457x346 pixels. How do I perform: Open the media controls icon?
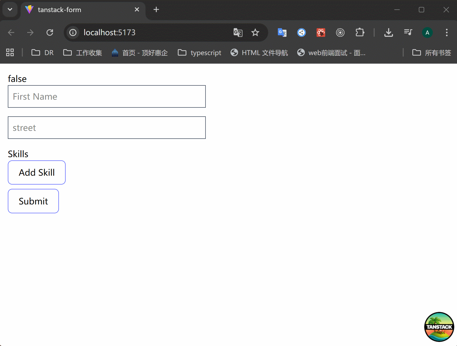point(408,33)
